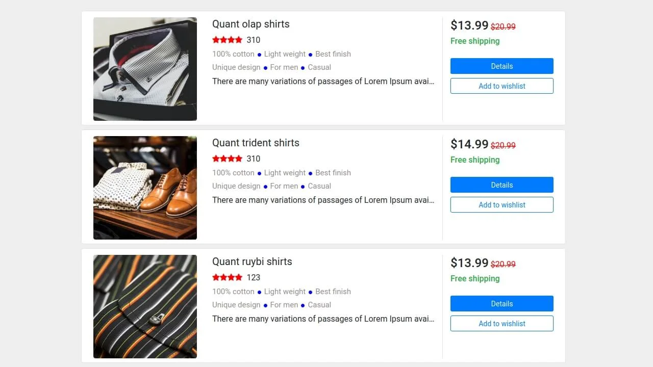653x367 pixels.
Task: Open the Quant trident shirts product title
Action: tap(256, 143)
